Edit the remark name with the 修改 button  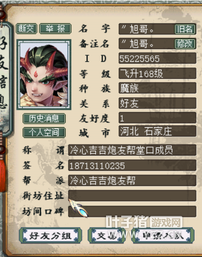coord(185,44)
